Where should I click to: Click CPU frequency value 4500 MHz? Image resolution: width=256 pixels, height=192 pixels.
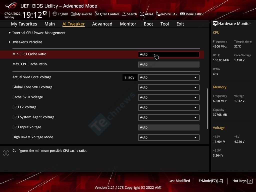(220, 46)
